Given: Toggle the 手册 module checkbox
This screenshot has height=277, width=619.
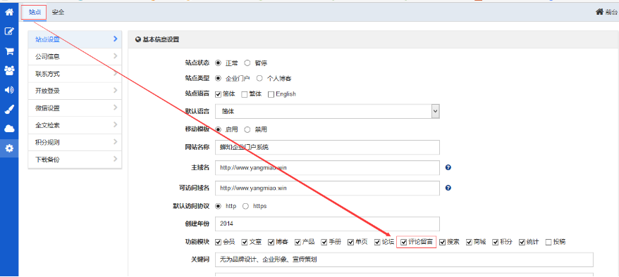Looking at the screenshot, I should [x=324, y=243].
